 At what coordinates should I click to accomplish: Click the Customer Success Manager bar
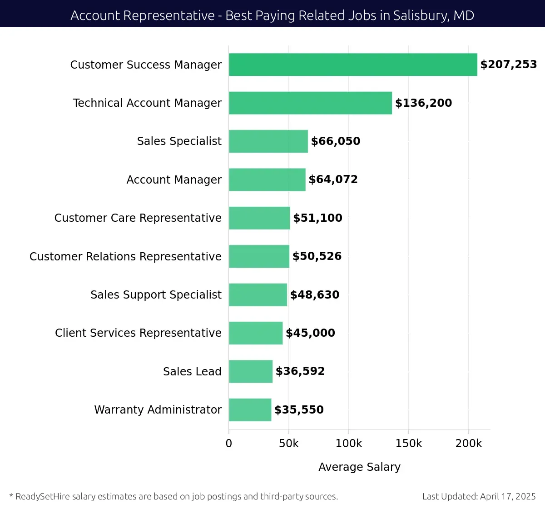353,65
